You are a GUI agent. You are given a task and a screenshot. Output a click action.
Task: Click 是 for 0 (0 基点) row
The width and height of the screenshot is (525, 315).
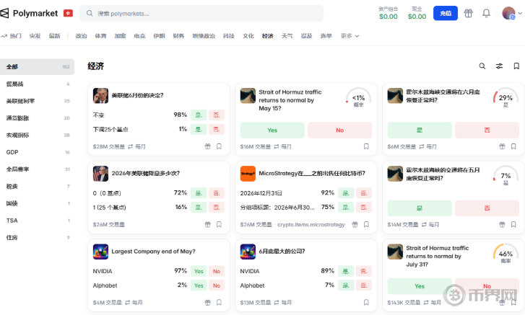coord(199,192)
